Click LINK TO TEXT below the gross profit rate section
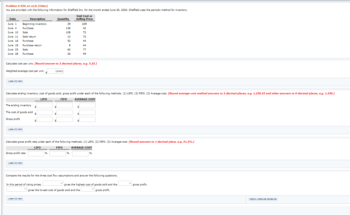 pos(15,163)
